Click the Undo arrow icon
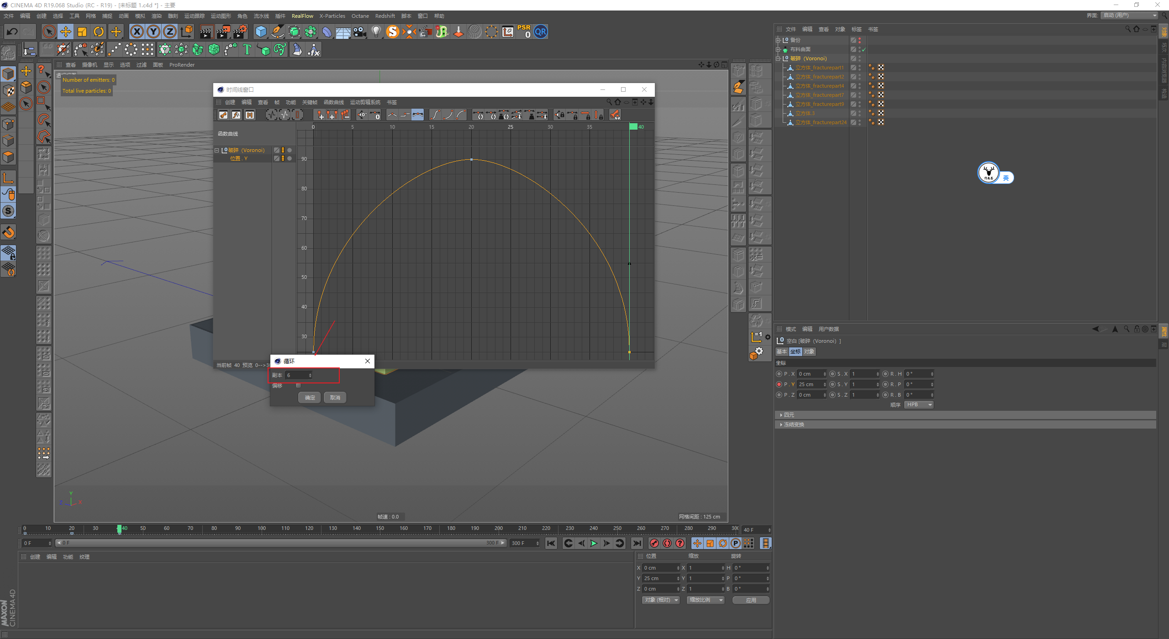The width and height of the screenshot is (1169, 639). [12, 31]
